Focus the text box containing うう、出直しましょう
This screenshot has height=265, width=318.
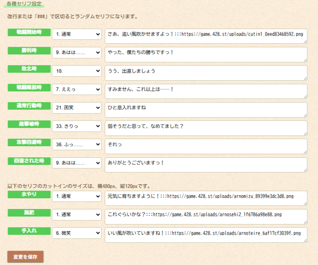(x=206, y=73)
